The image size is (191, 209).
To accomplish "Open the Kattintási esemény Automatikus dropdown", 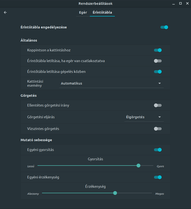I will pos(111,84).
